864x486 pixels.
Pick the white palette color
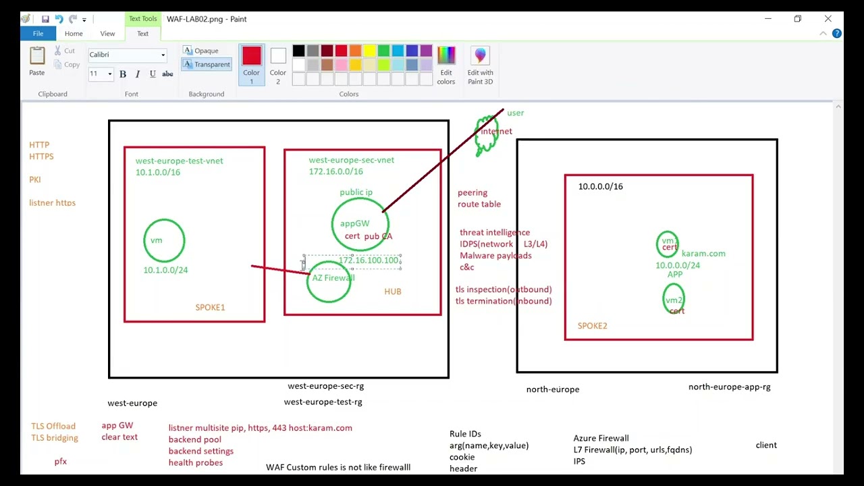point(298,65)
